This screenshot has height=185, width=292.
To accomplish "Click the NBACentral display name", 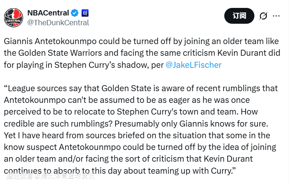I will (48, 13).
